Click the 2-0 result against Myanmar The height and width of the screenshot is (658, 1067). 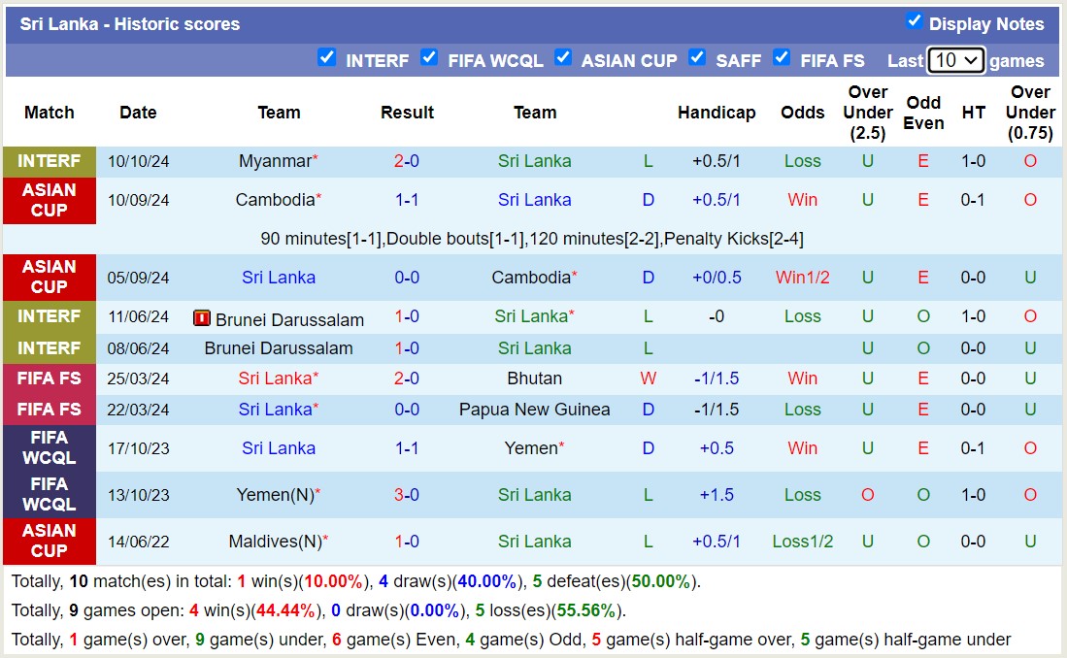point(407,161)
